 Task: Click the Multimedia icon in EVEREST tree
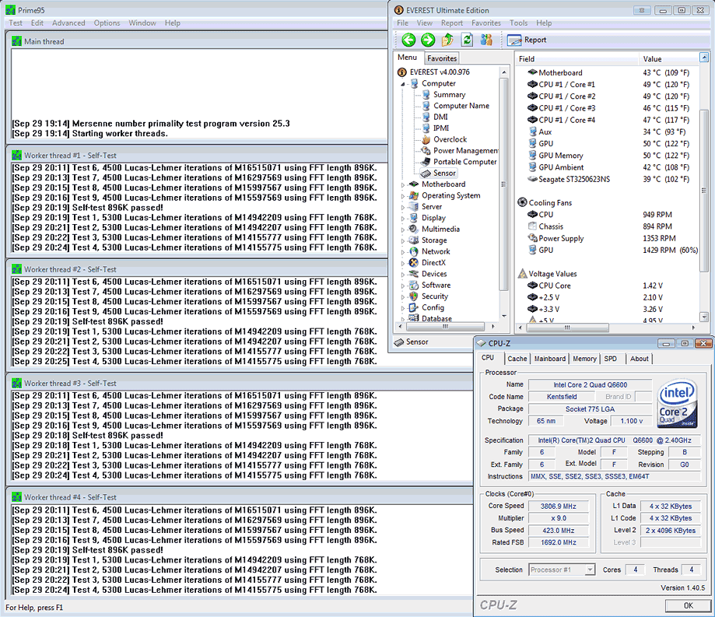tap(414, 229)
